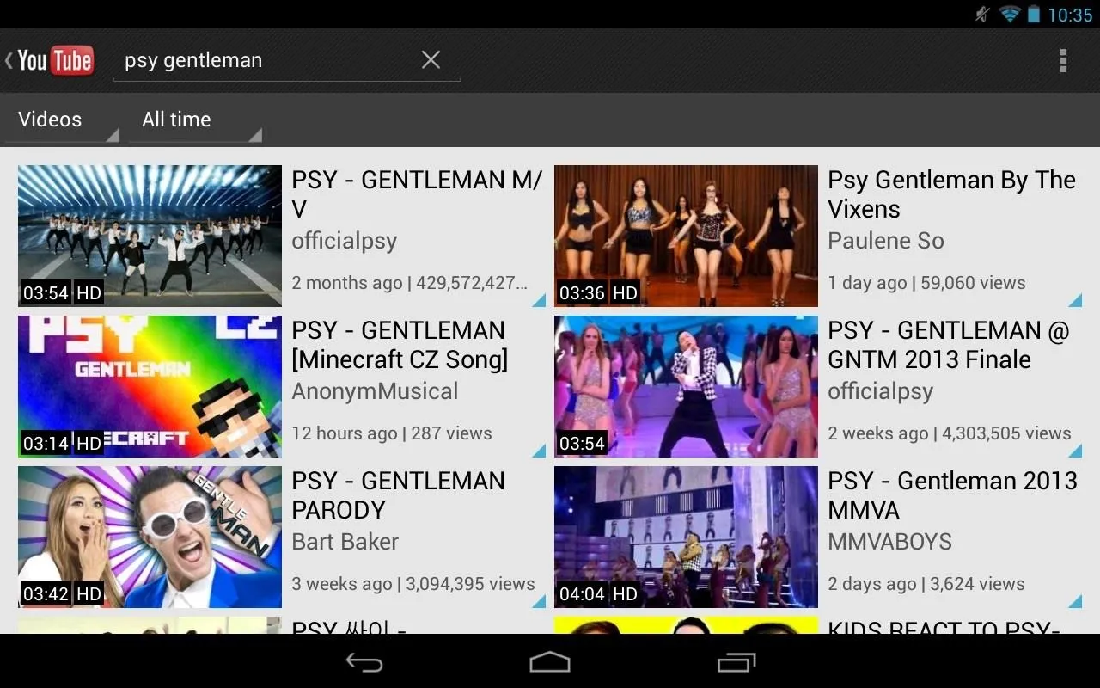The height and width of the screenshot is (688, 1100).
Task: Tap the 03:36 HD badge on Vixens thumbnail
Action: (599, 293)
